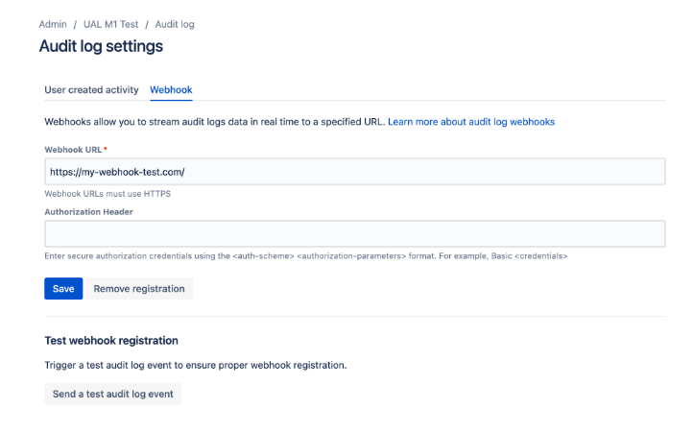Open the UAL M1 Test breadcrumb link
The image size is (693, 433).
[111, 24]
